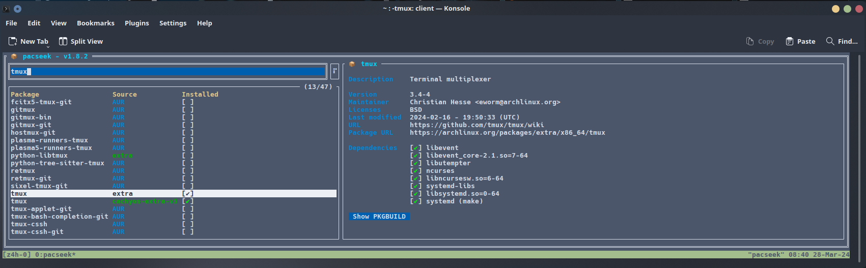Open the Bookmarks menu
Screen dimensions: 866x268
[96, 23]
